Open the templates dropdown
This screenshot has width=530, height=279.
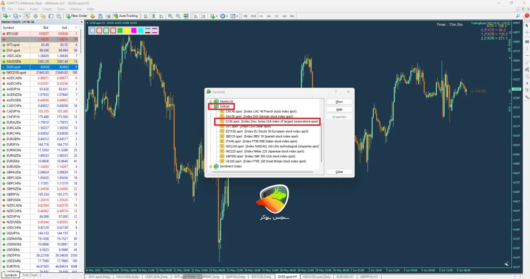234,16
